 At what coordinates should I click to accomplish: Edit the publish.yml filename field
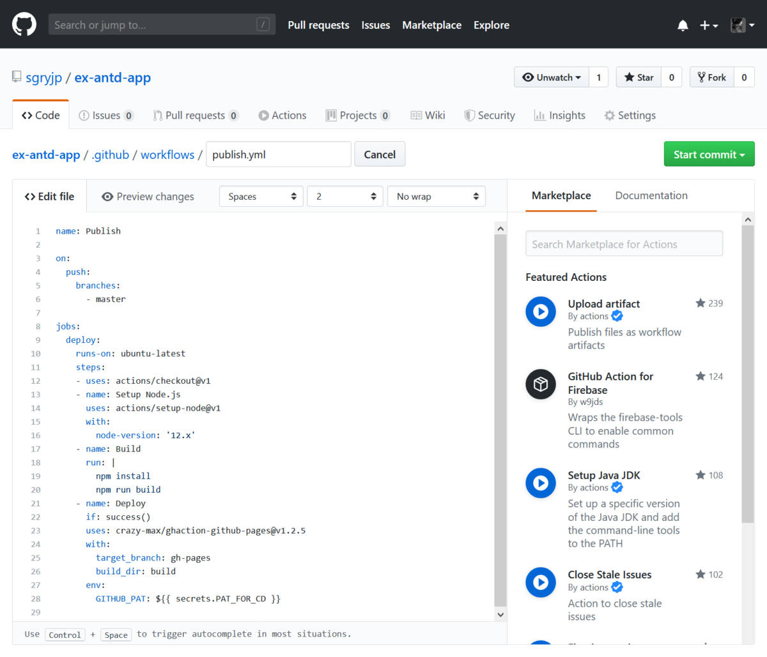coord(279,155)
